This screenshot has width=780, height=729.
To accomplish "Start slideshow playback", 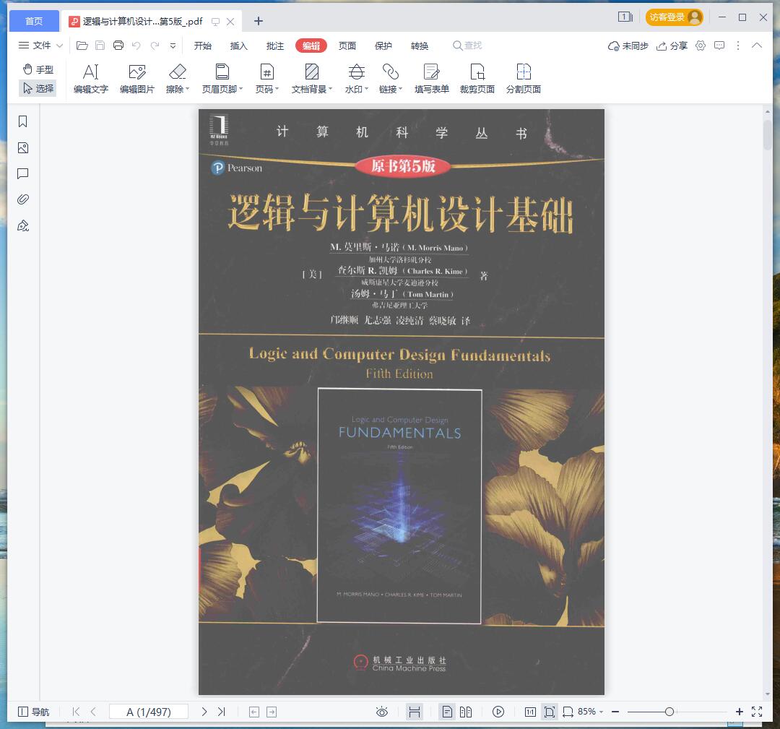I will tap(498, 712).
